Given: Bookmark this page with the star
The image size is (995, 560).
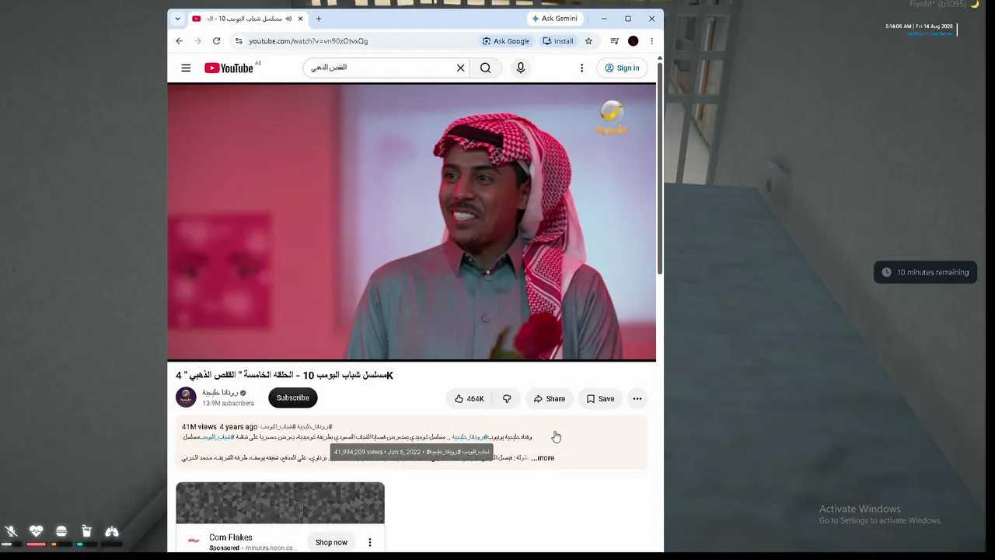Looking at the screenshot, I should [588, 41].
